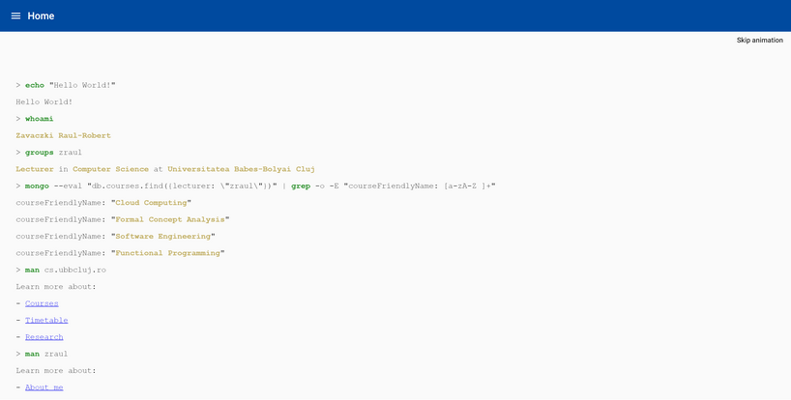This screenshot has height=400, width=791.
Task: Click the Home title in header
Action: coord(41,15)
